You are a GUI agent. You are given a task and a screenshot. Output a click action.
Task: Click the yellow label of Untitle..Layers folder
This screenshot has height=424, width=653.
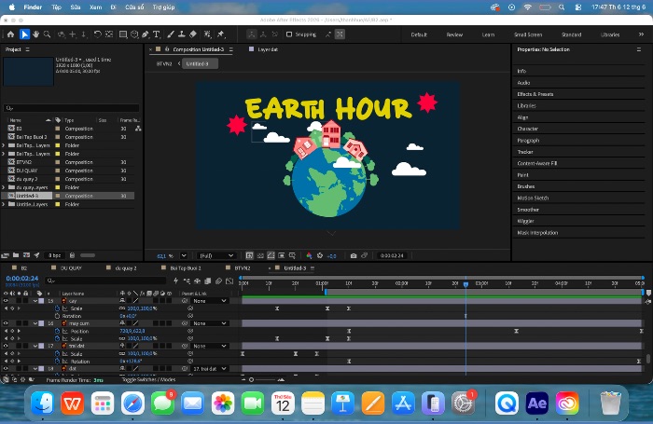click(58, 204)
